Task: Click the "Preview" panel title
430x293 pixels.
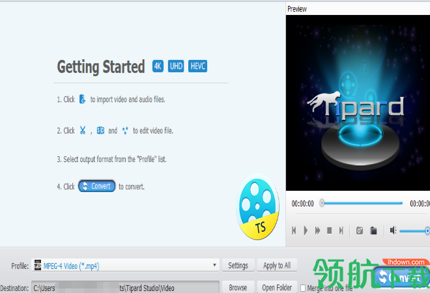Action: point(296,9)
